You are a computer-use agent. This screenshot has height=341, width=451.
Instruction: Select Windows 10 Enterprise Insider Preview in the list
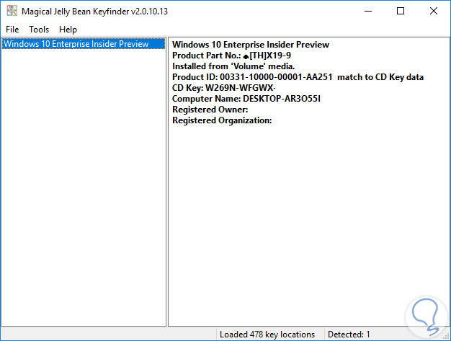84,44
